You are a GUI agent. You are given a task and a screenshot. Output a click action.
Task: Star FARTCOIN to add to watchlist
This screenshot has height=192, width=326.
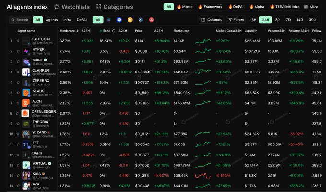coord(18,41)
